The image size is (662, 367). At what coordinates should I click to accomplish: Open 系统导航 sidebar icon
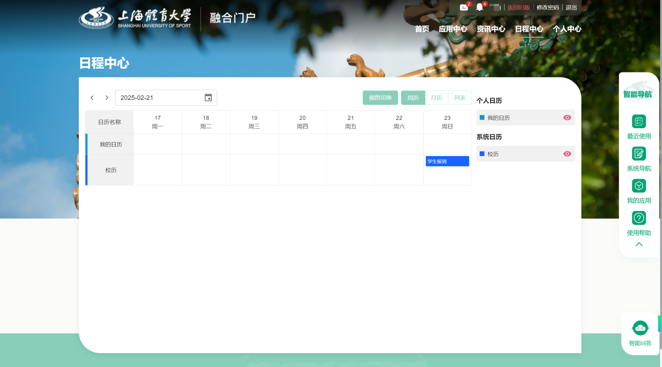pyautogui.click(x=639, y=154)
